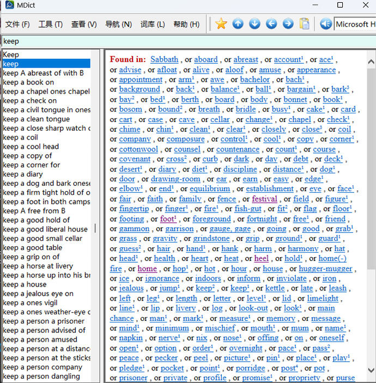Open the cottonwool link
The image size is (376, 383).
point(138,149)
